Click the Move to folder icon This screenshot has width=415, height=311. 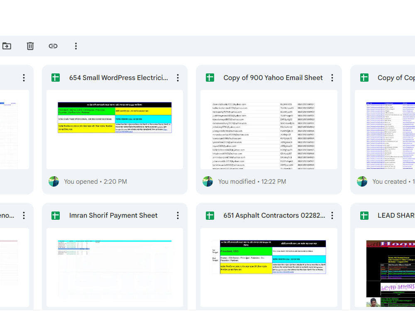7,46
